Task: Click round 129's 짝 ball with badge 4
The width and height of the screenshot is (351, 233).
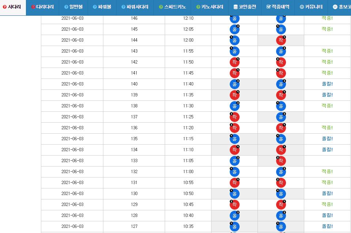Action: tap(281, 205)
